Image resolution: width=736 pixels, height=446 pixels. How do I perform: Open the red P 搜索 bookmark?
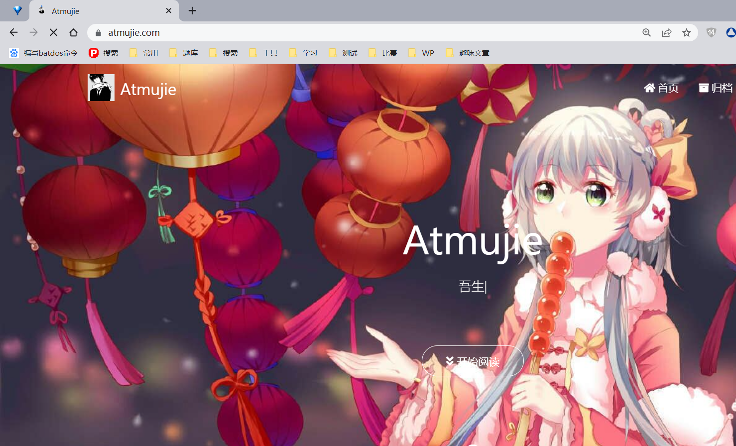[104, 53]
